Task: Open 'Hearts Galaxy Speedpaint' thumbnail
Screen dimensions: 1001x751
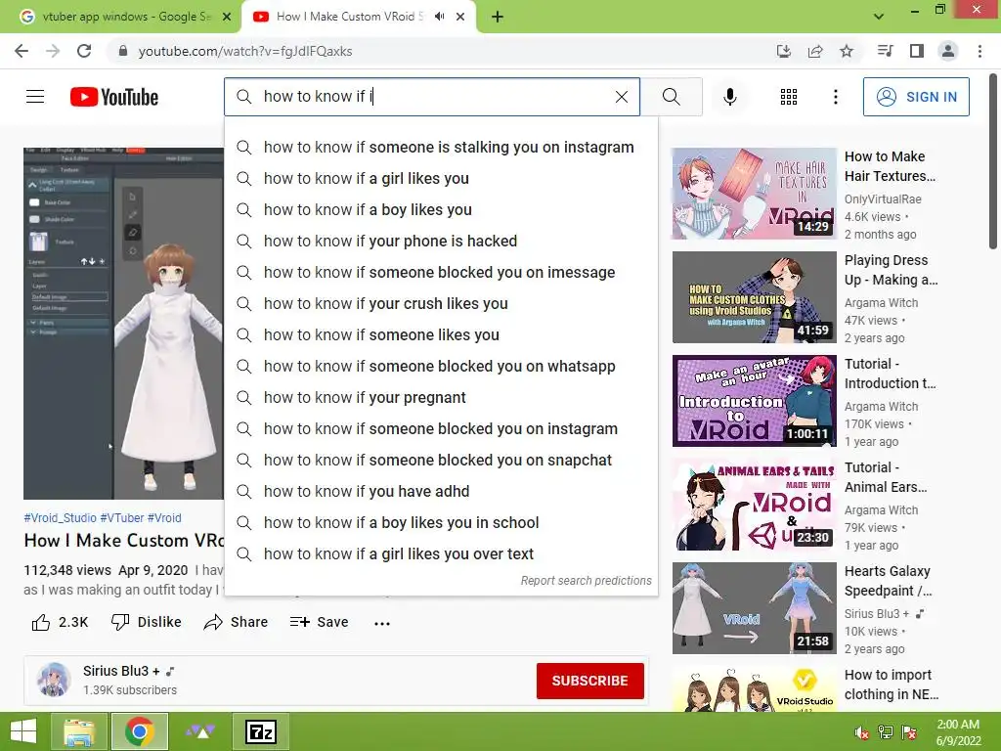Action: point(754,608)
